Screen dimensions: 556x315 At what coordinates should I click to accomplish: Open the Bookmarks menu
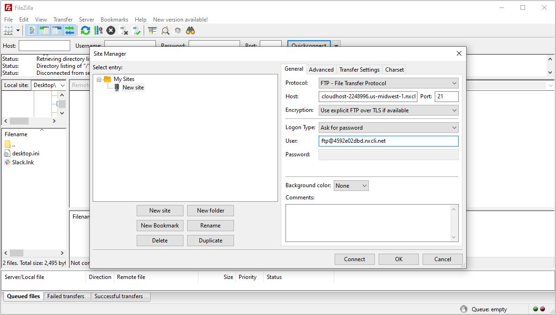click(x=114, y=20)
